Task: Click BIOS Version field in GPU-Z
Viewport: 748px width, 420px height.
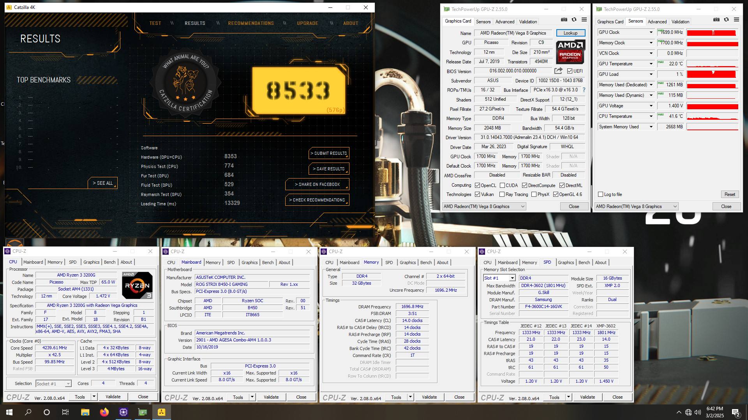Action: [x=513, y=71]
